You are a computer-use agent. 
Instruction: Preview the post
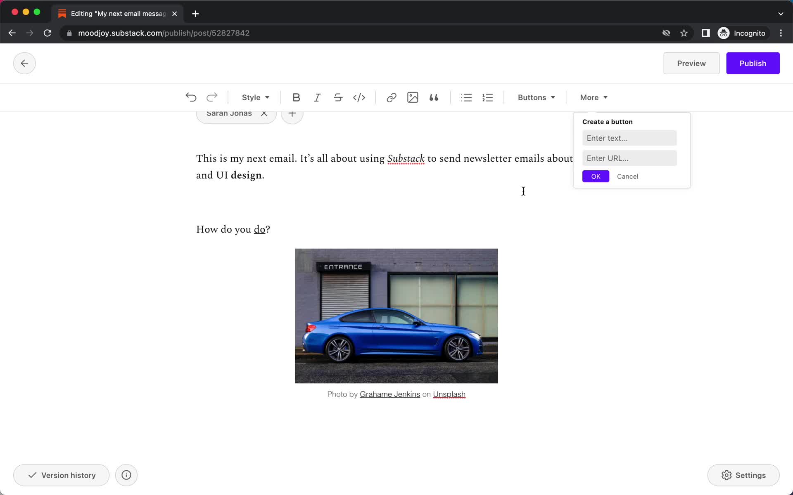coord(691,63)
